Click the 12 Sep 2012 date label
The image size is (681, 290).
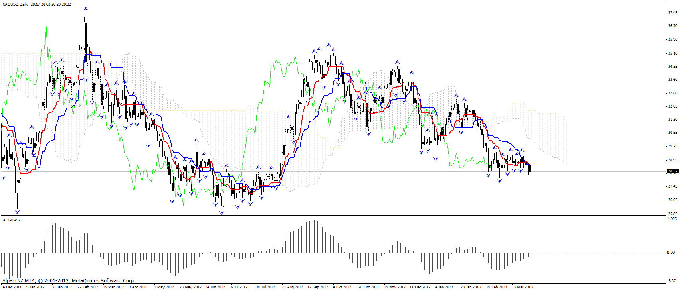[318, 287]
